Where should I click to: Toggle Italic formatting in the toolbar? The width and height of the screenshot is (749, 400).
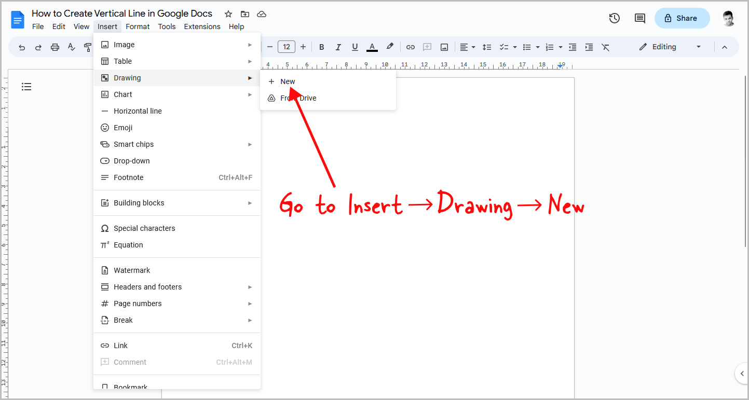tap(338, 47)
